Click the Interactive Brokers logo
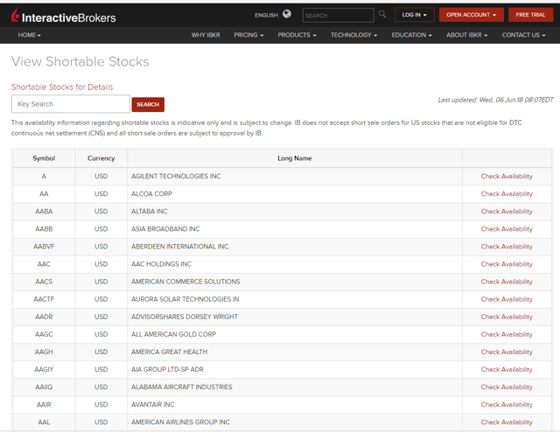Image resolution: width=560 pixels, height=432 pixels. tap(64, 16)
